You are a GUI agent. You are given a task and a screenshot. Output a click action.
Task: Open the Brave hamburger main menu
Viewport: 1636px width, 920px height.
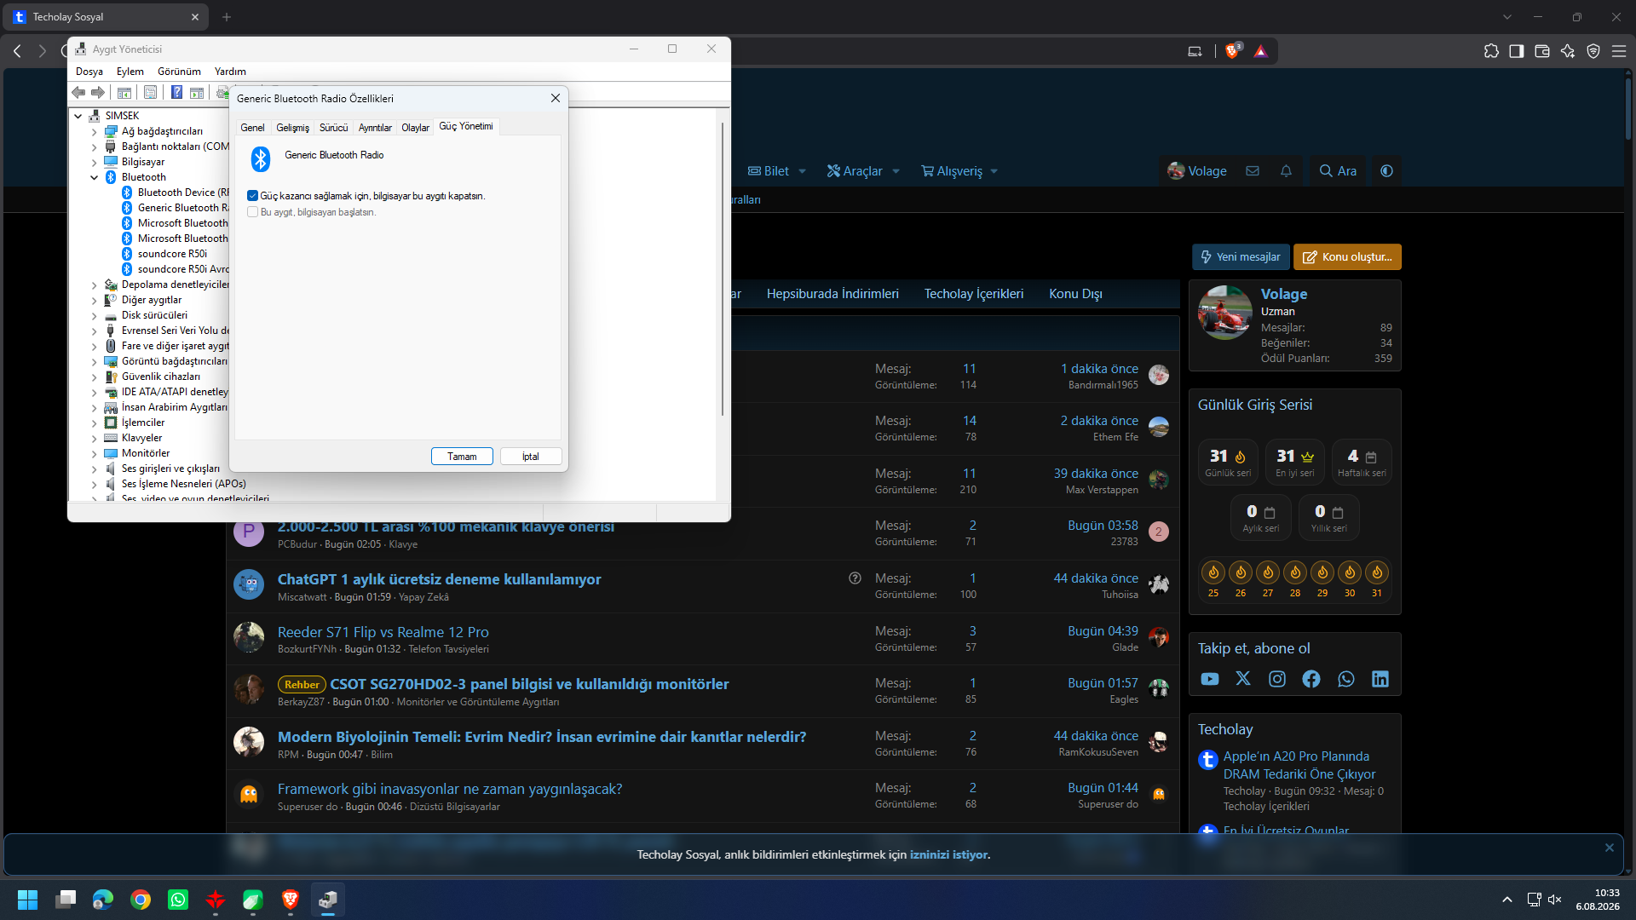1619,51
